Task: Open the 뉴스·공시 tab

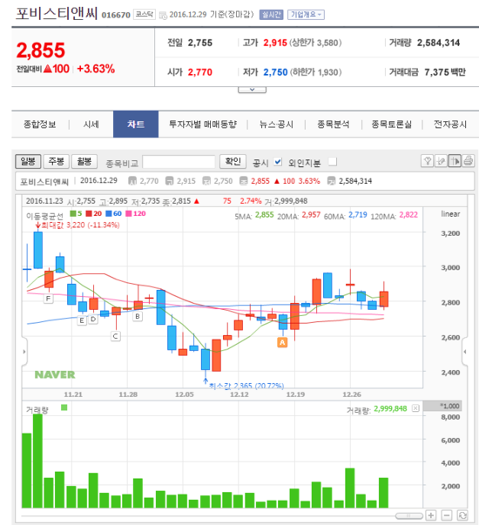Action: [x=276, y=125]
